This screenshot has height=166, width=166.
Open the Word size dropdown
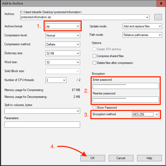[63, 62]
